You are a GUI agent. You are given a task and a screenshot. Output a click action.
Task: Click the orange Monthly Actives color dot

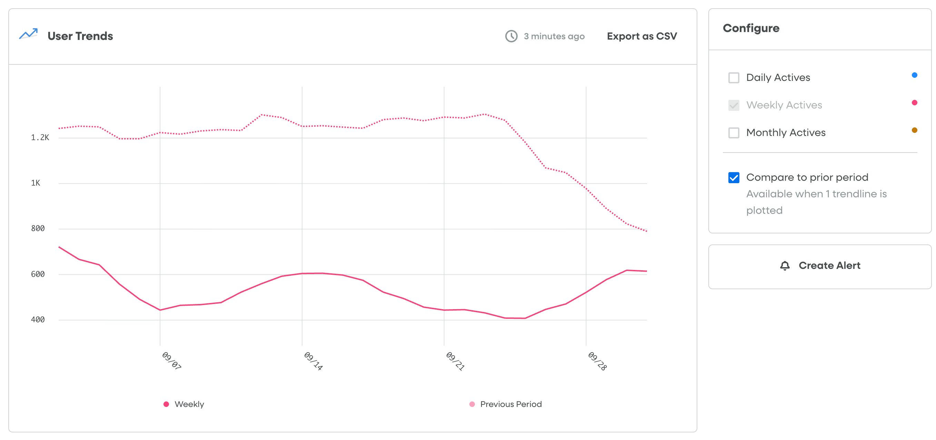pyautogui.click(x=914, y=130)
